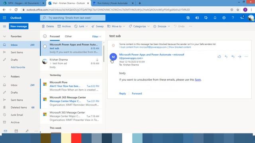
Task: Open Calendar module icon at bottom
Action: pyautogui.click(x=16, y=131)
